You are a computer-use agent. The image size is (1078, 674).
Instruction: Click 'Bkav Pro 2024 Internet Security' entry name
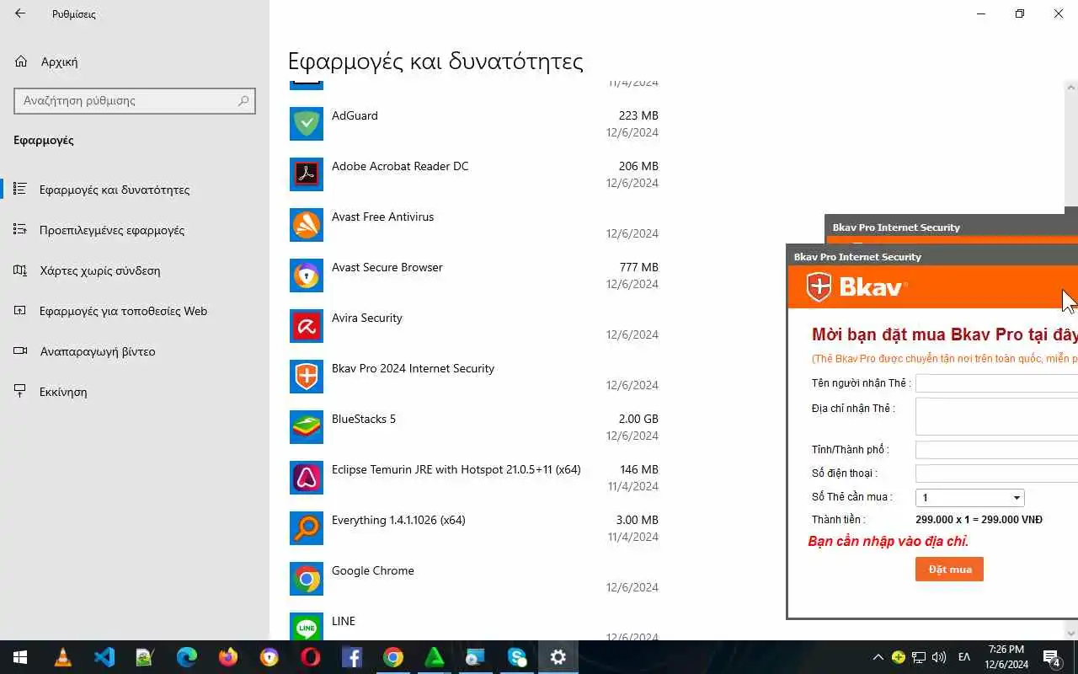[413, 368]
